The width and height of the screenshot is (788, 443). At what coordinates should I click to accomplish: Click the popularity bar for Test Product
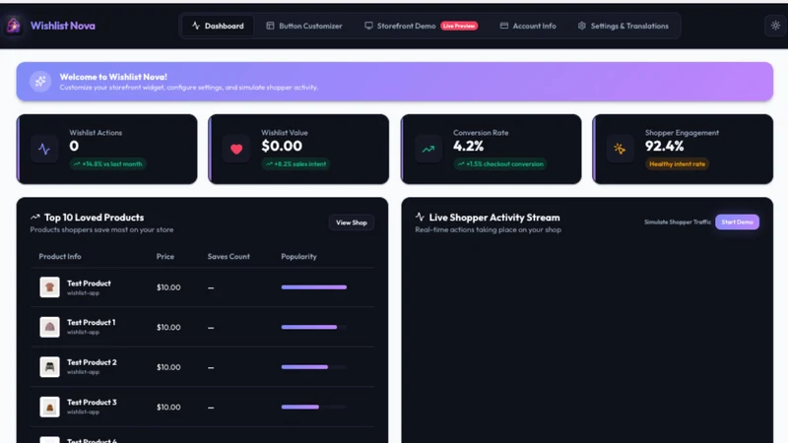pyautogui.click(x=314, y=287)
